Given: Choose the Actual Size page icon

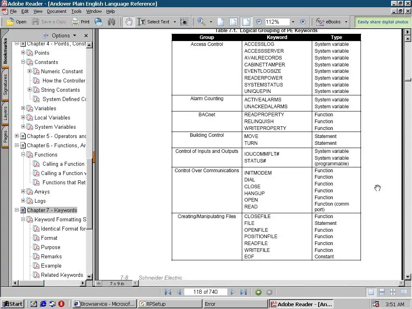Looking at the screenshot, I should [x=221, y=22].
